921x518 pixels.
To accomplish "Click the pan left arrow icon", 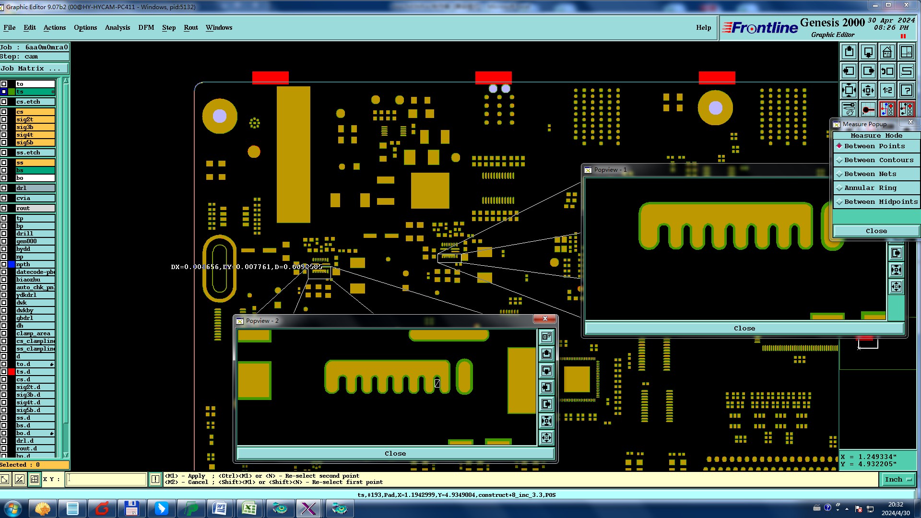I will (x=849, y=71).
